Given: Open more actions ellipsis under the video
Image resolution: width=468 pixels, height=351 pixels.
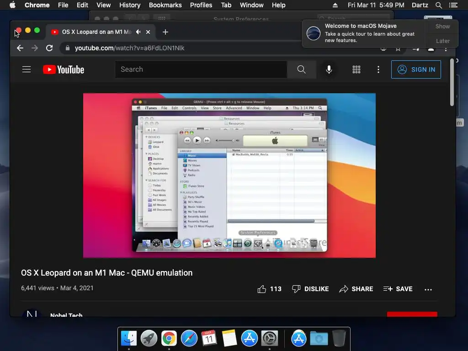Looking at the screenshot, I should pyautogui.click(x=428, y=289).
